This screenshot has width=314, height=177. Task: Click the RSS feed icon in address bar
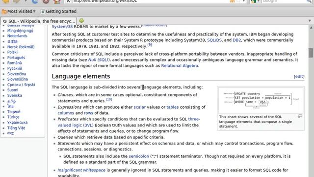tap(232, 1)
